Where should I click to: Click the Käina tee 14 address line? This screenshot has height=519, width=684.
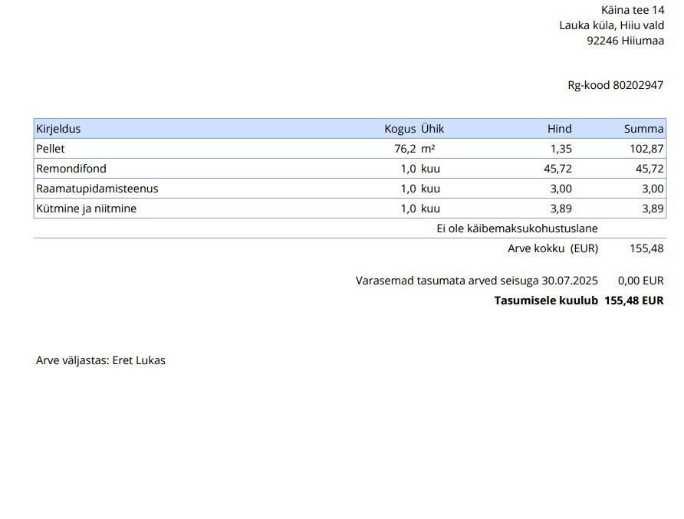633,10
